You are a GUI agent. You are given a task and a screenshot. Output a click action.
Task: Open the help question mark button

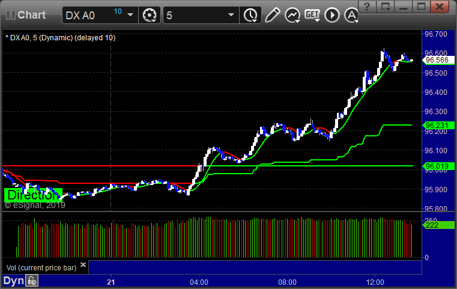368,7
